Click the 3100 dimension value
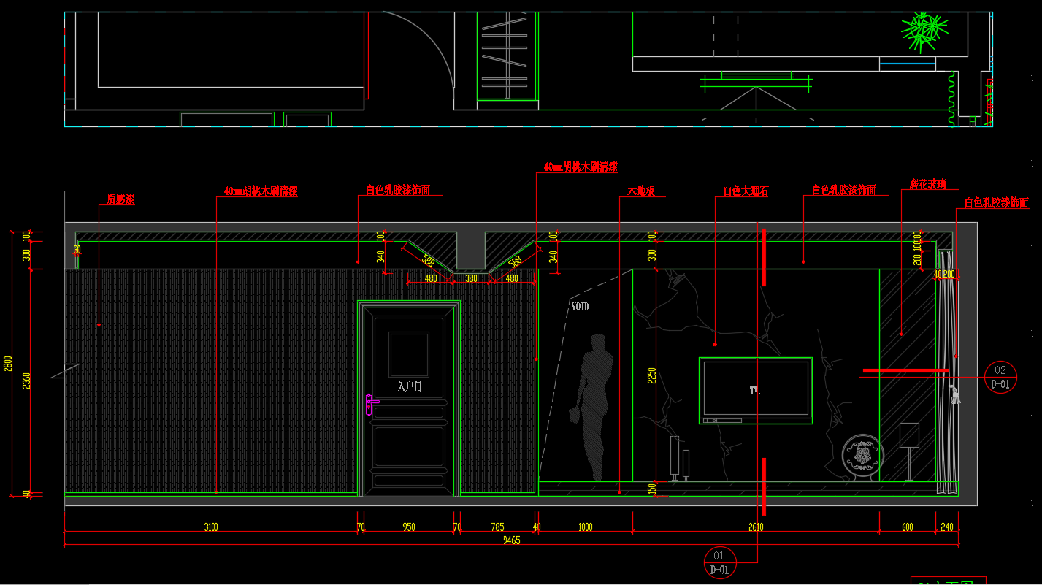This screenshot has width=1042, height=585. tap(210, 527)
